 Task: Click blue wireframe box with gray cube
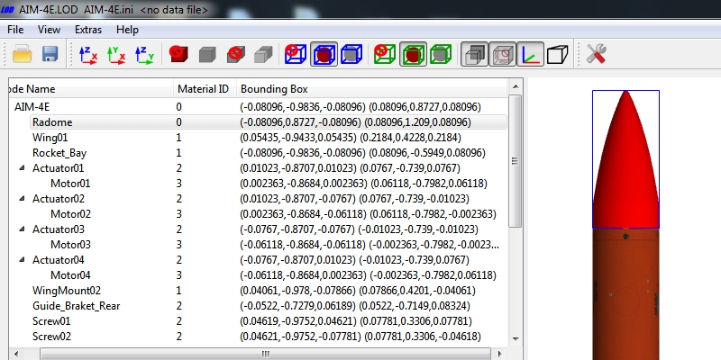(351, 54)
